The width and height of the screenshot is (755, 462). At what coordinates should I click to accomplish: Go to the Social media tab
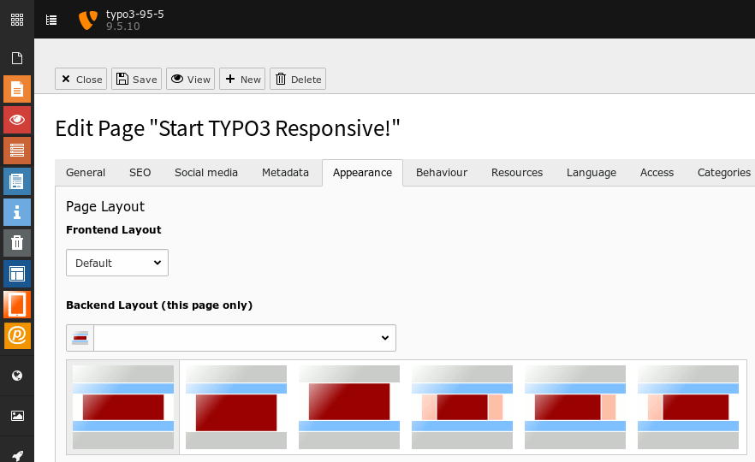(205, 173)
